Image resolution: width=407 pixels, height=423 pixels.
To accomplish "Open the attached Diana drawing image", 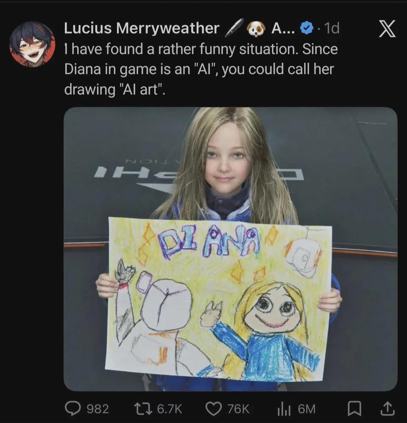I will 231,249.
